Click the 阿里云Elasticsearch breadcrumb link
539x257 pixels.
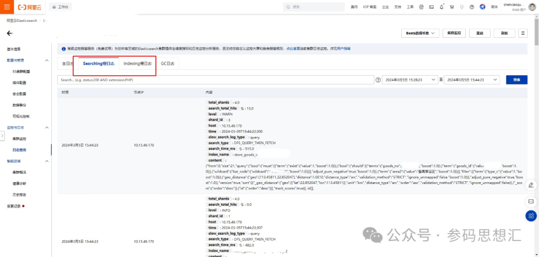click(22, 21)
